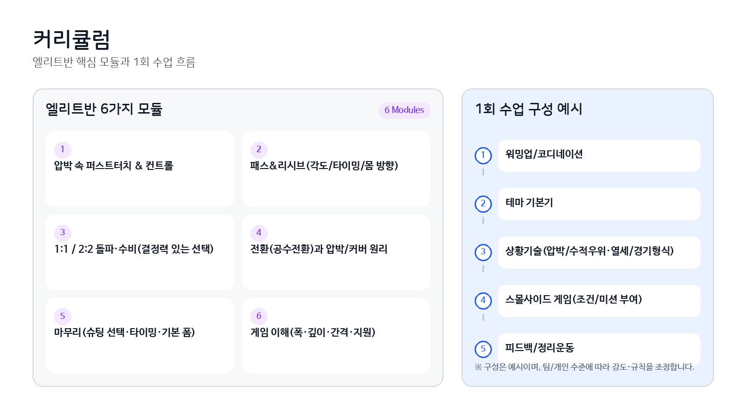Click the purple module number 2 badge

click(259, 149)
